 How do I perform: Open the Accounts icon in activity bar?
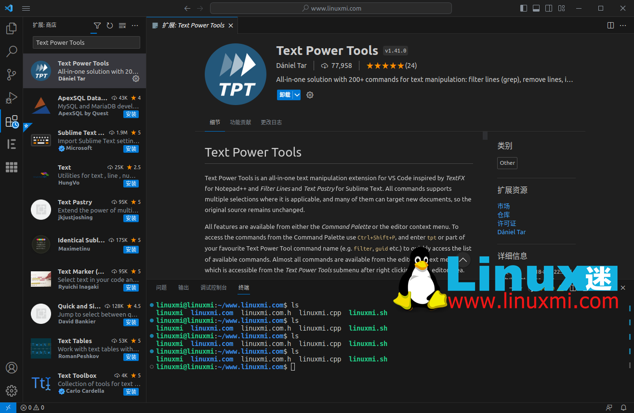click(x=12, y=368)
